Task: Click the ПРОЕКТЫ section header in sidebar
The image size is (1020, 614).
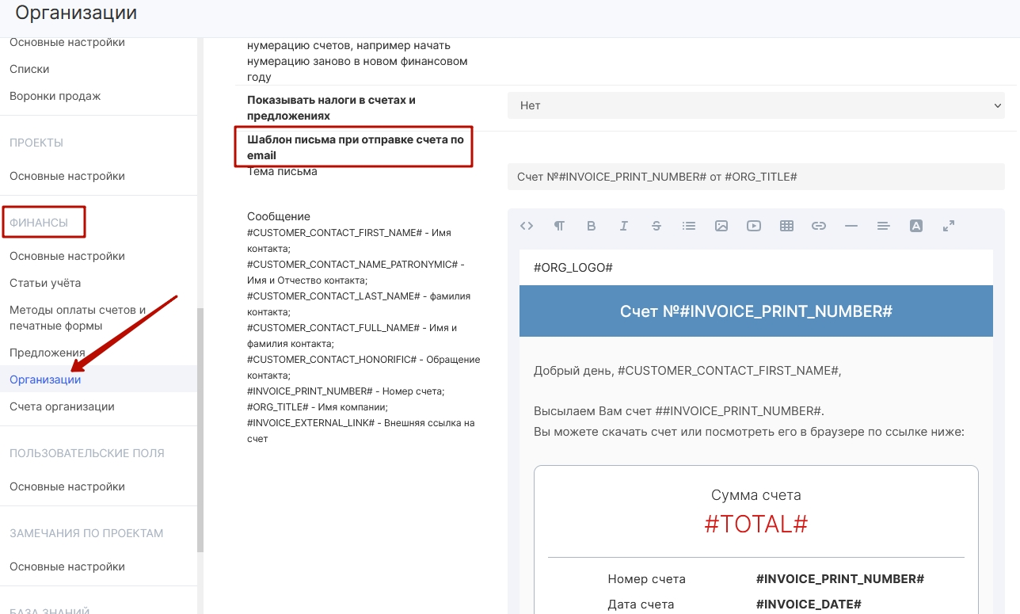Action: click(36, 143)
